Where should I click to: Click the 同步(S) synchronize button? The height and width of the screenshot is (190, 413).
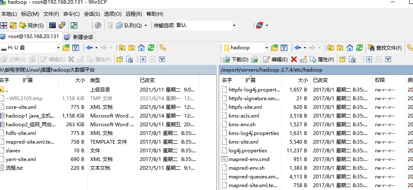[31, 25]
